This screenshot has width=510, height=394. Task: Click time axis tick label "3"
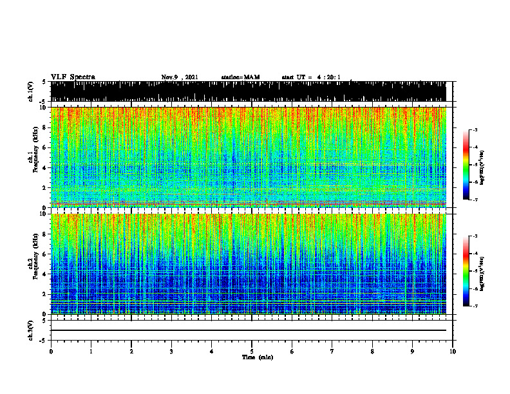[171, 352]
